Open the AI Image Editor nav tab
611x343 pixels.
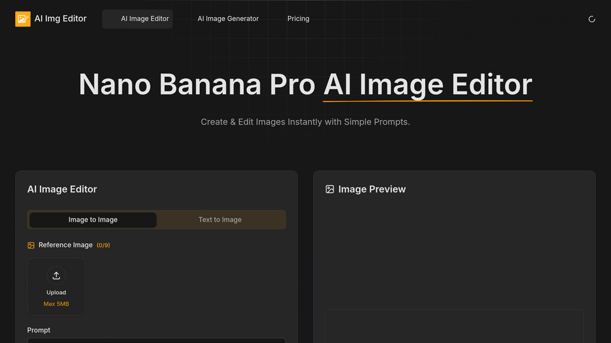[137, 18]
